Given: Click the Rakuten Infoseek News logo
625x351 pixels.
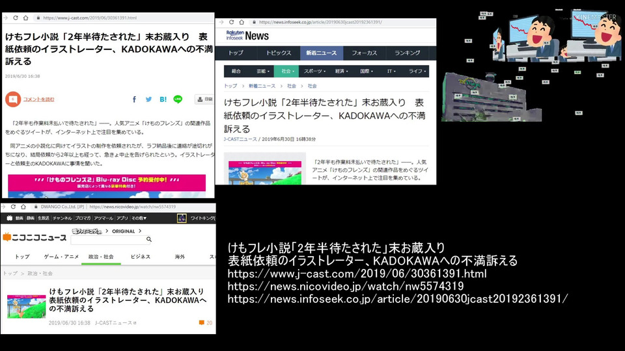Looking at the screenshot, I should click(247, 36).
